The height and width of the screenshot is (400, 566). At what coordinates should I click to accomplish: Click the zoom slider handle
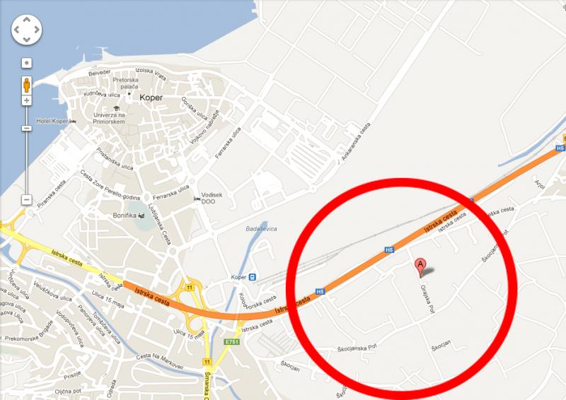click(x=27, y=129)
